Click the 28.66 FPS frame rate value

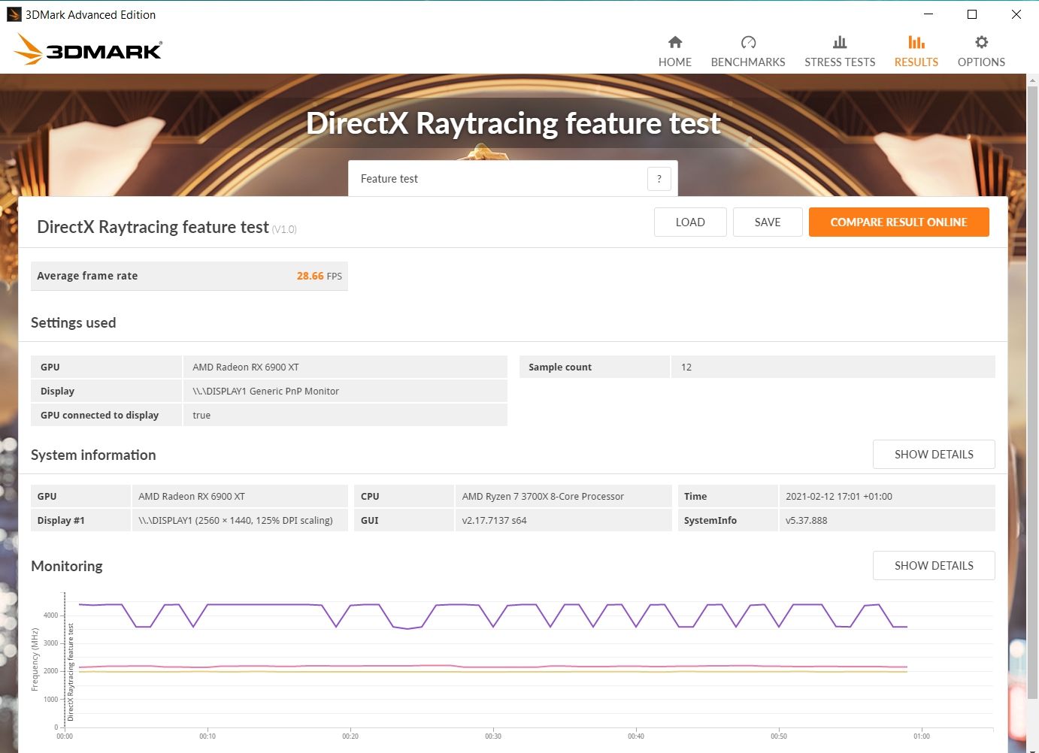(319, 276)
